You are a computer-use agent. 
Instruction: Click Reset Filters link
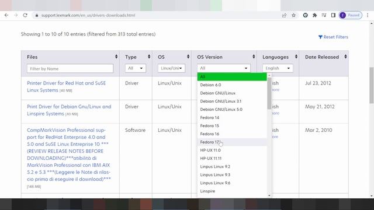point(333,37)
